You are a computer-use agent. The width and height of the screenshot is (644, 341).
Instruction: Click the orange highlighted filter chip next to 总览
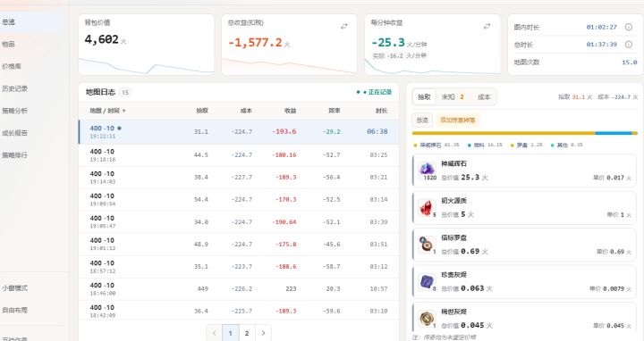click(x=458, y=121)
